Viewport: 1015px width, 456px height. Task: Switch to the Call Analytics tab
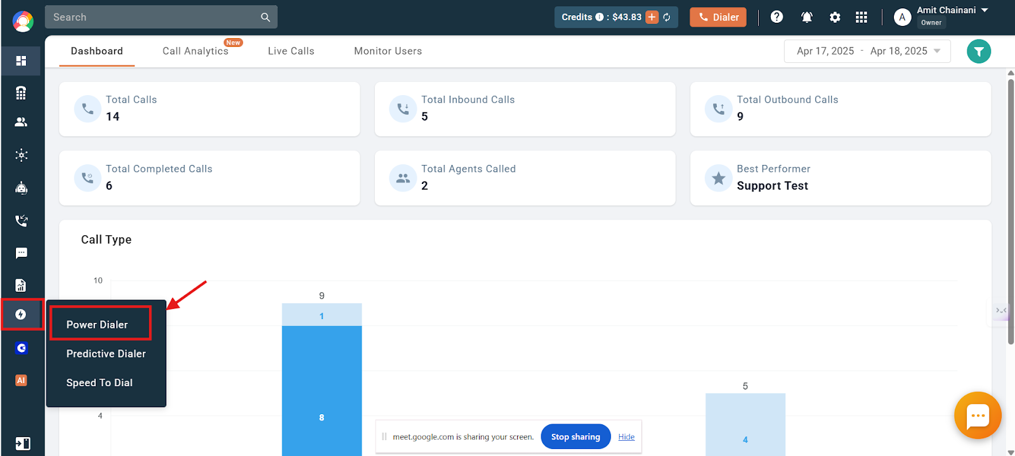click(x=195, y=51)
